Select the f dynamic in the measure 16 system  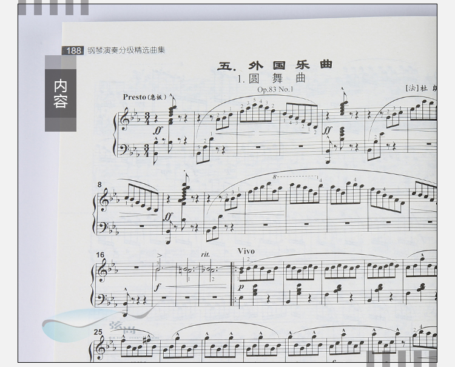click(x=157, y=287)
